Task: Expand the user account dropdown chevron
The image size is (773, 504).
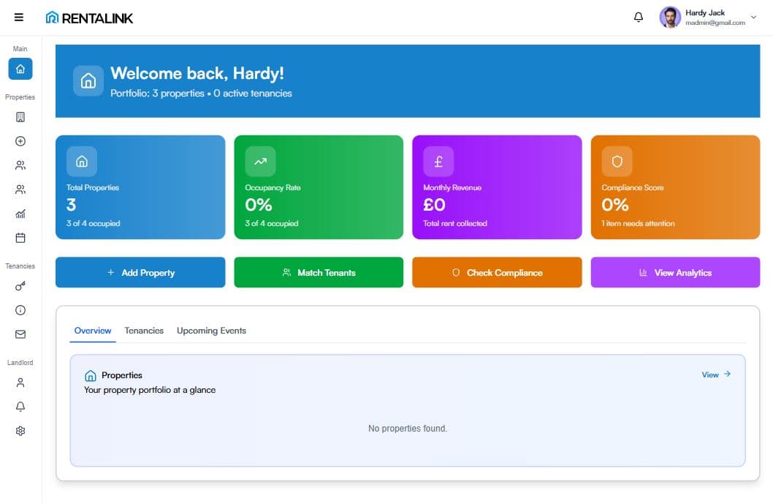Action: [x=754, y=18]
